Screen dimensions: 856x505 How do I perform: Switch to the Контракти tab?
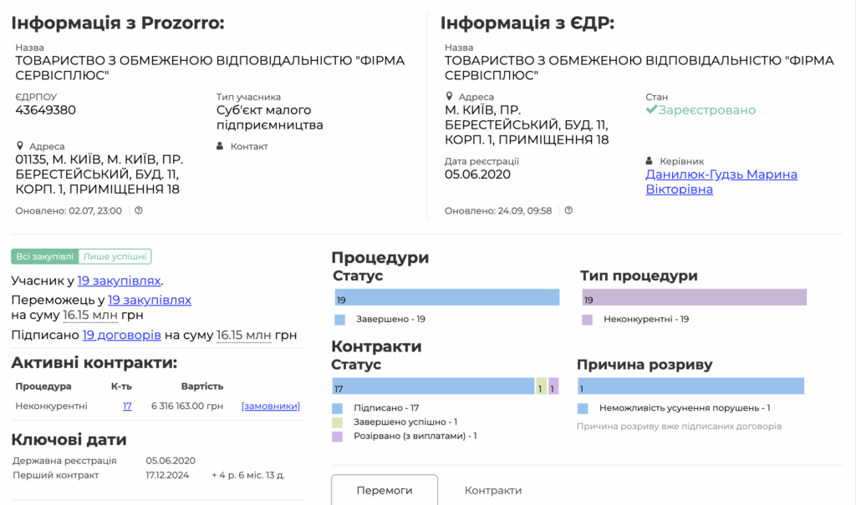point(493,490)
